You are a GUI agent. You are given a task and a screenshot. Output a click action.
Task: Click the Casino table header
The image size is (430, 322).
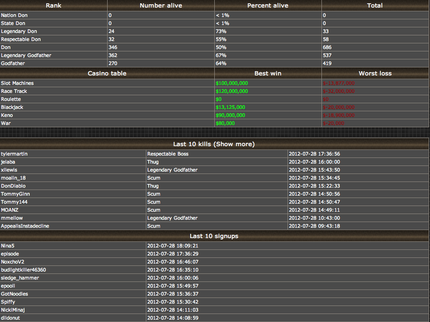tap(107, 74)
